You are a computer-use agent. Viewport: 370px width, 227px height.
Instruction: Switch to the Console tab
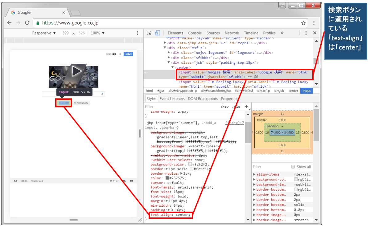click(x=195, y=33)
